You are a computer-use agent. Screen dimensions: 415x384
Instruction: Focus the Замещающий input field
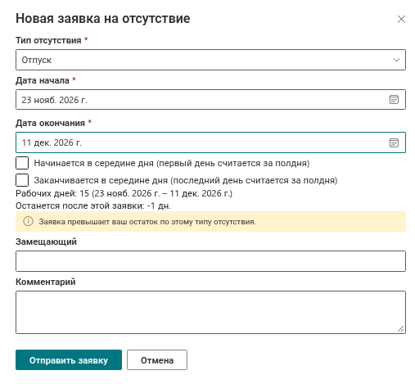tap(210, 261)
